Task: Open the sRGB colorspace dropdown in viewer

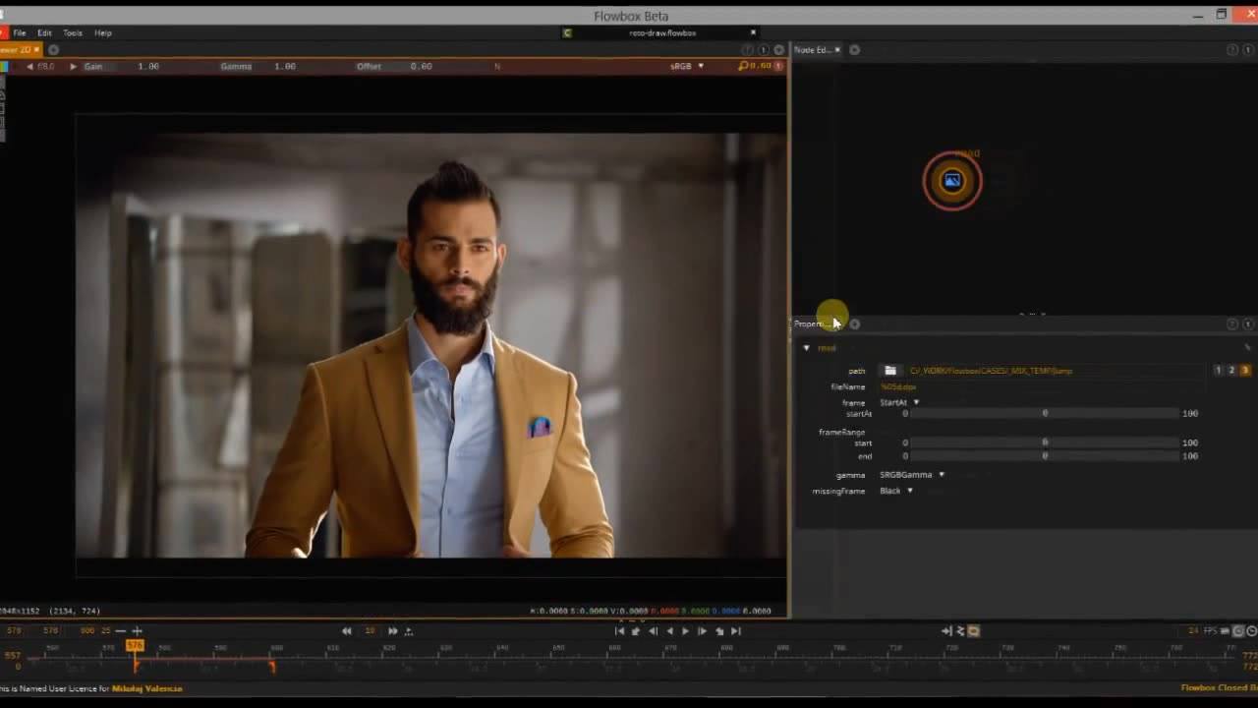Action: (x=687, y=66)
